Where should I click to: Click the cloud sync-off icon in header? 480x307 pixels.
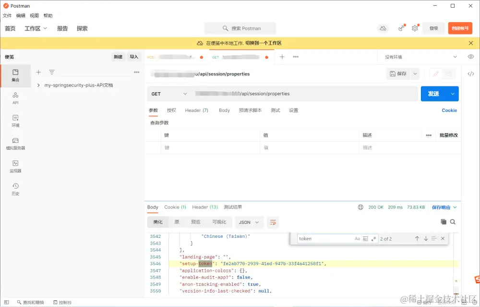click(x=383, y=28)
